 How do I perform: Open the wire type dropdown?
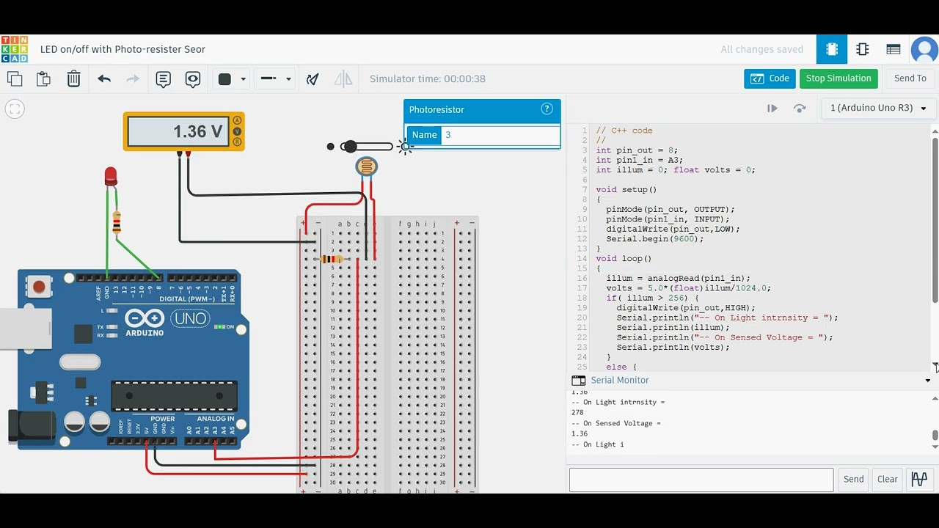[276, 78]
